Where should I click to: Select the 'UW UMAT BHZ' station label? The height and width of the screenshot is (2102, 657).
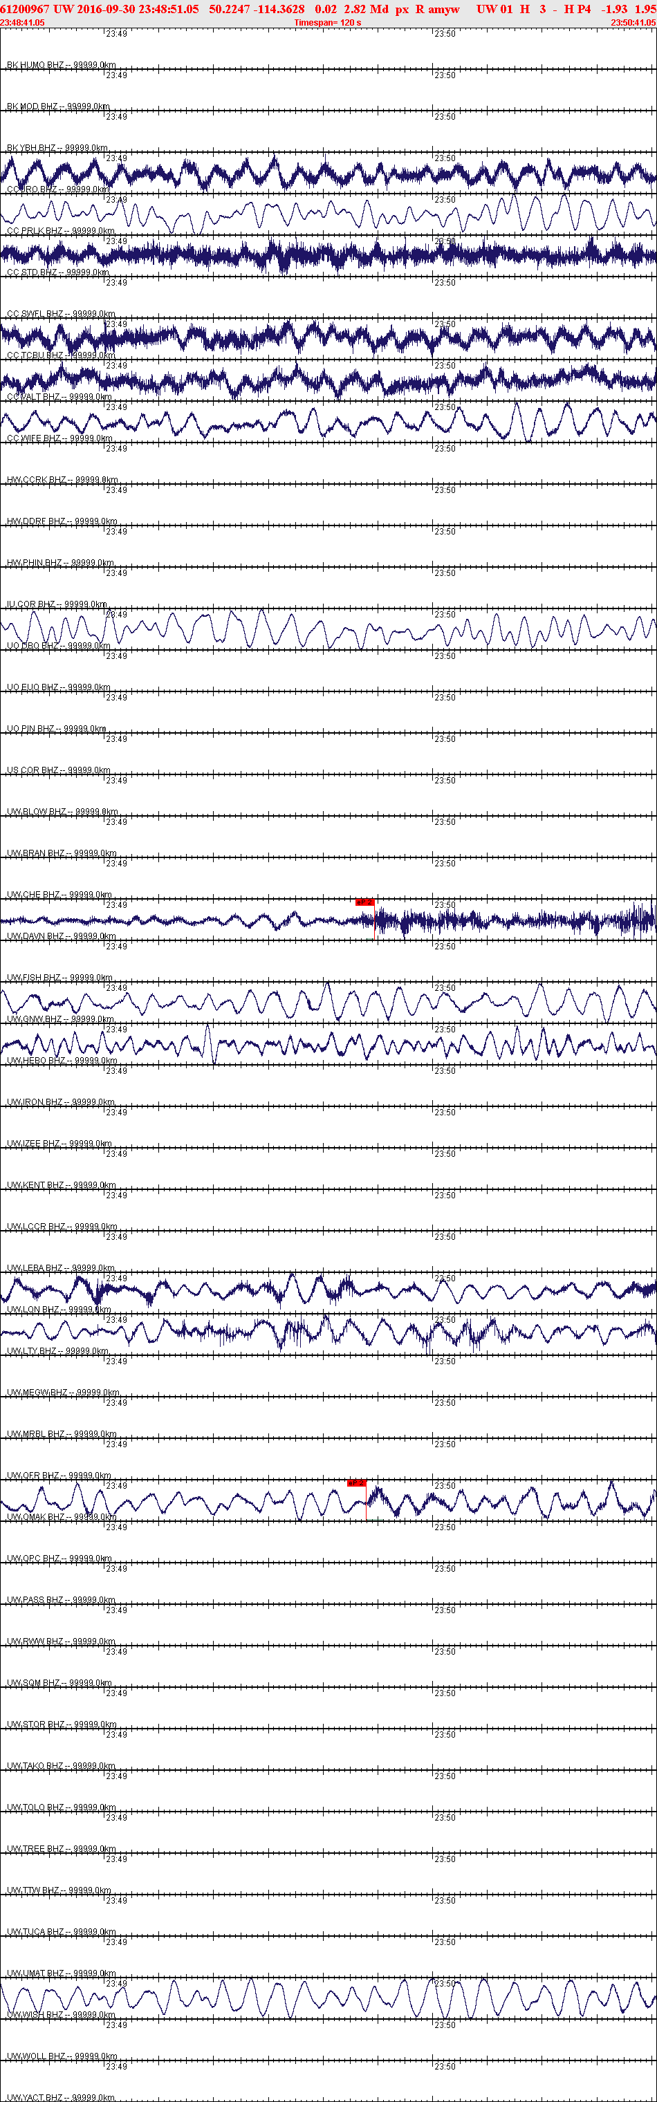pos(62,1973)
